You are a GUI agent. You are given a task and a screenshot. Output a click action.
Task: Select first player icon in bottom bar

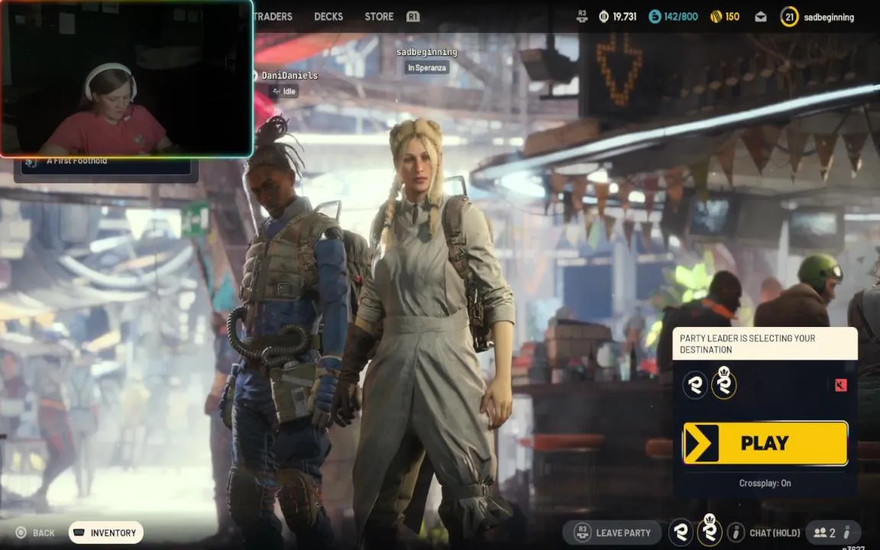pos(681,532)
